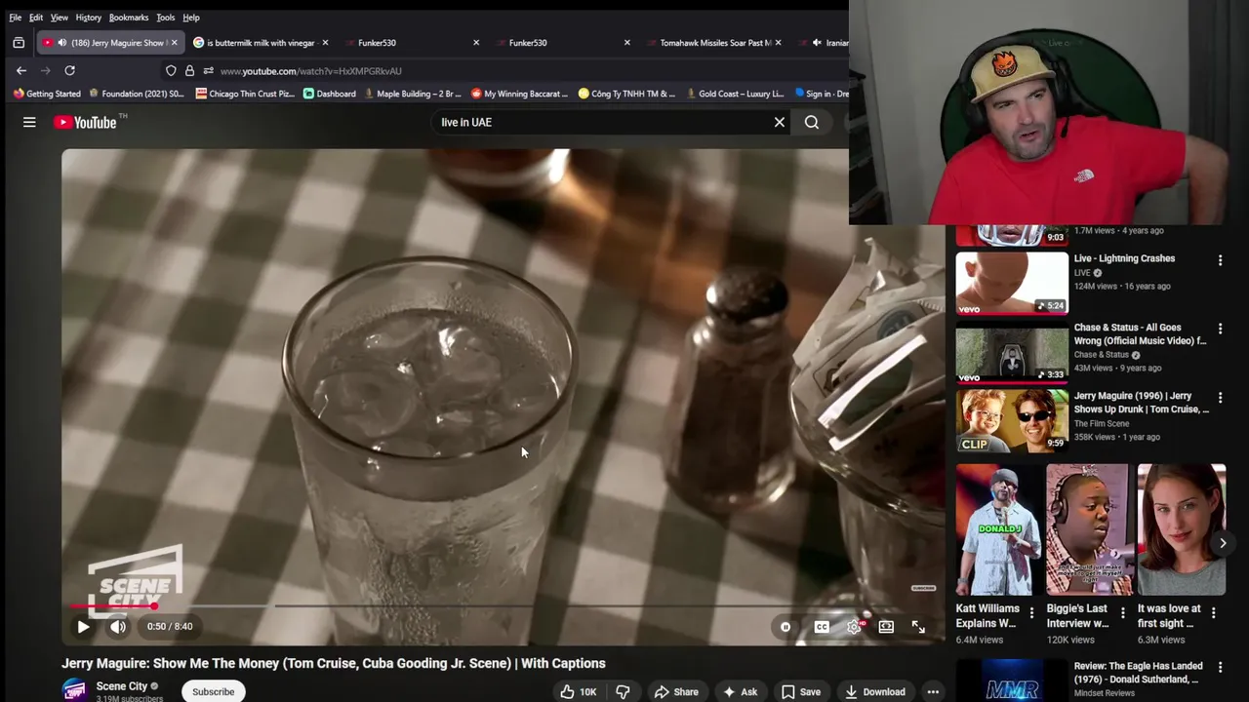1249x702 pixels.
Task: Play the Jerry Maguire video
Action: (83, 627)
